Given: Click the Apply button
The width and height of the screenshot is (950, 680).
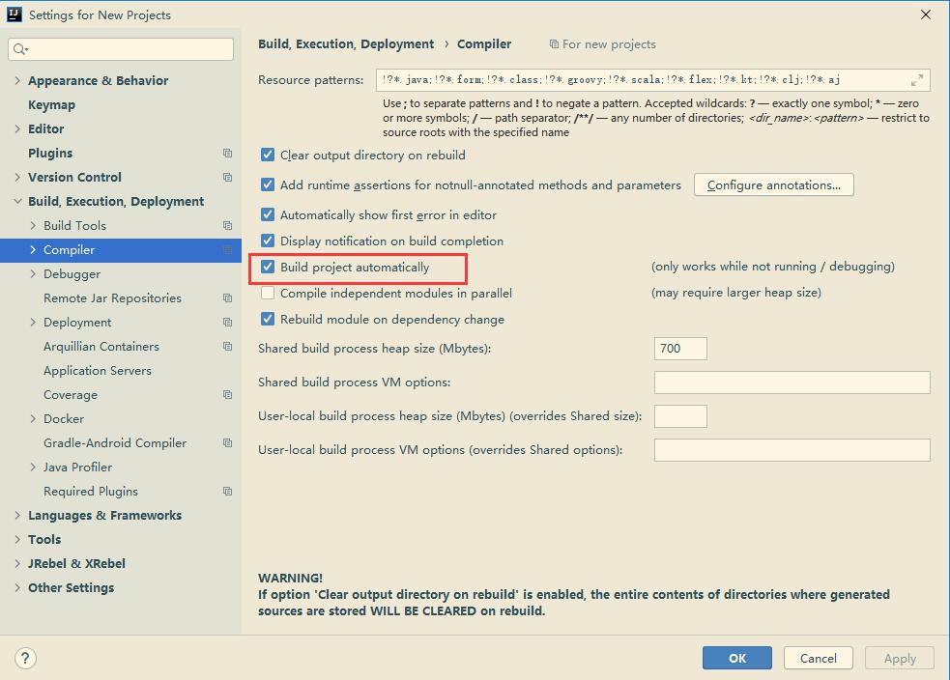Looking at the screenshot, I should [900, 658].
